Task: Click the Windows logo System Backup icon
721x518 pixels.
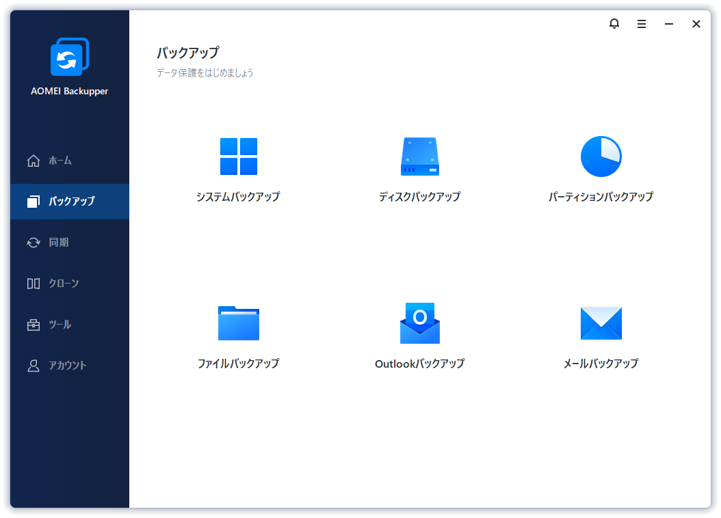Action: pos(238,156)
